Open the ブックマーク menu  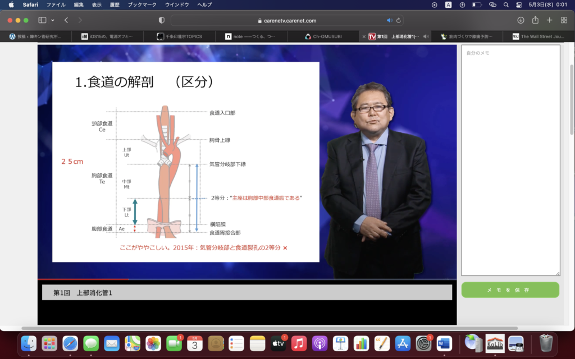pyautogui.click(x=142, y=4)
